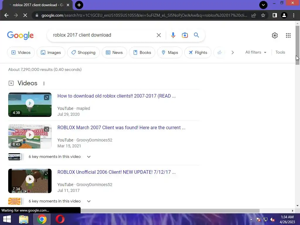Click the network tray icon
Image resolution: width=300 pixels, height=225 pixels.
265,219
